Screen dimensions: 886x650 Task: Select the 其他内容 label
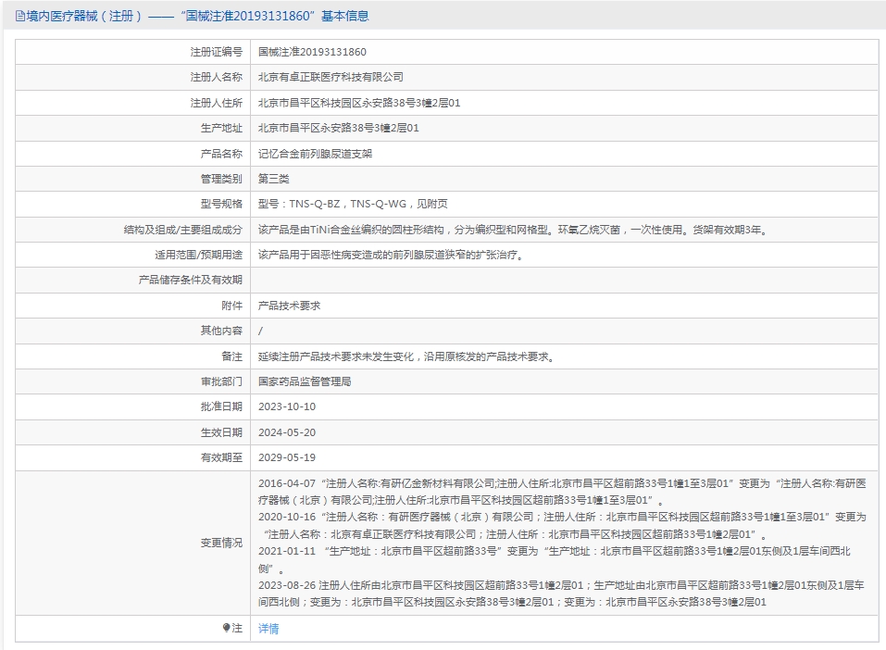point(221,331)
